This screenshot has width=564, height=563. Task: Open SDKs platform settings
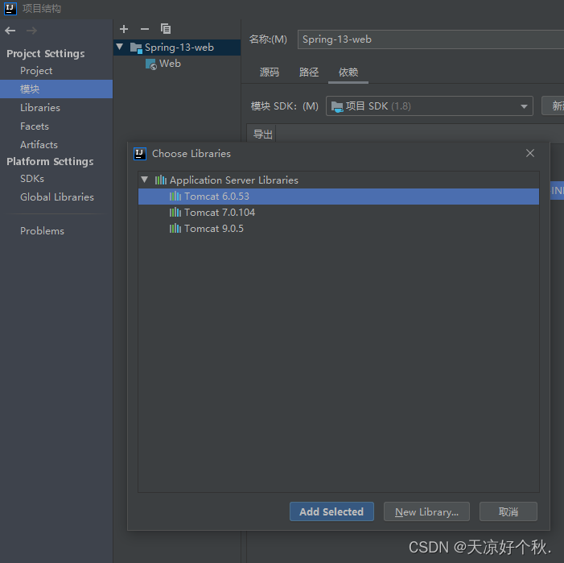(x=32, y=179)
